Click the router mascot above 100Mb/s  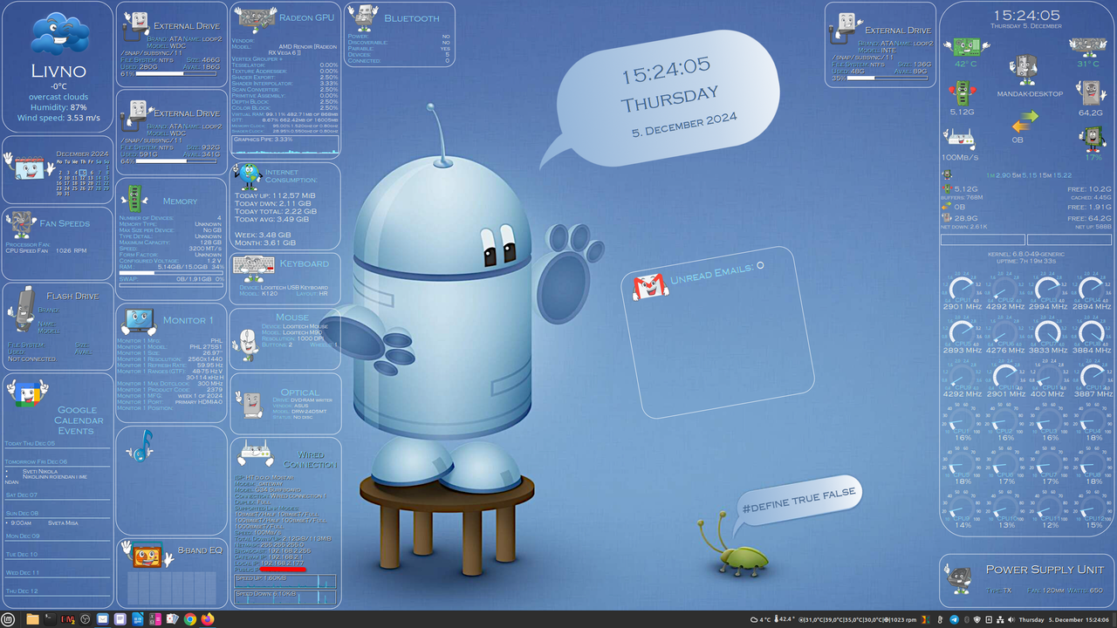[958, 138]
